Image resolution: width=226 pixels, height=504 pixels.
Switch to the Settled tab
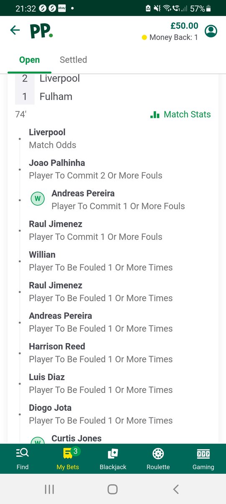tap(73, 60)
